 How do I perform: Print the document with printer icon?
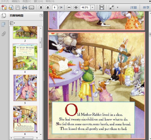pos(25,7)
